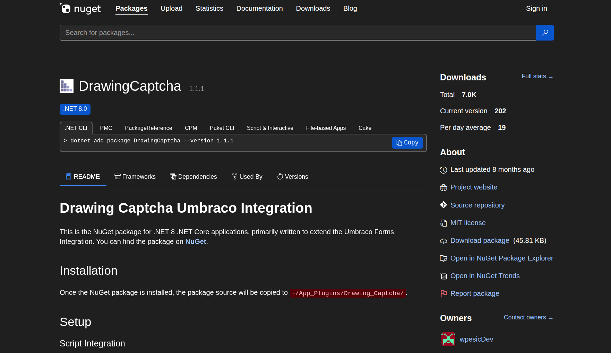Open the Blog nav item
This screenshot has width=611, height=353.
coord(350,8)
